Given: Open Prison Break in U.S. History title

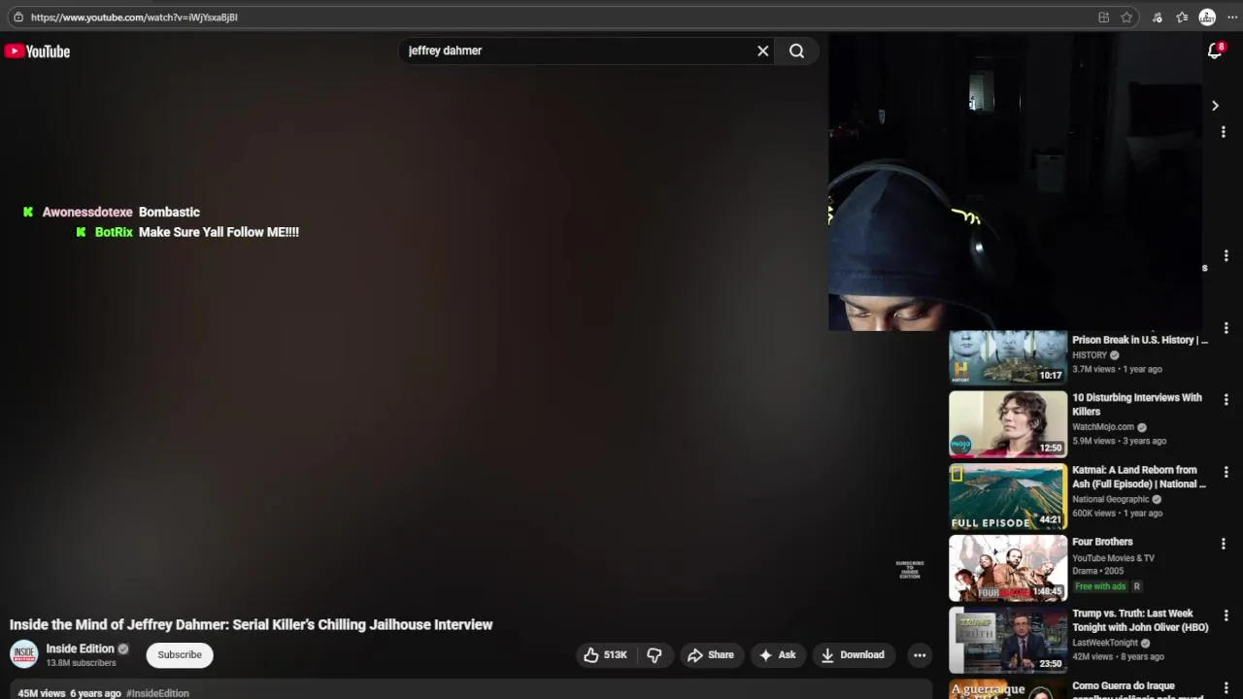Looking at the screenshot, I should tap(1140, 340).
